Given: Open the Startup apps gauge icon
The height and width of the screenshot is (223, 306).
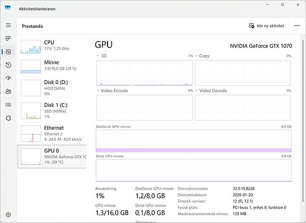Looking at the screenshot, I should 8,78.
